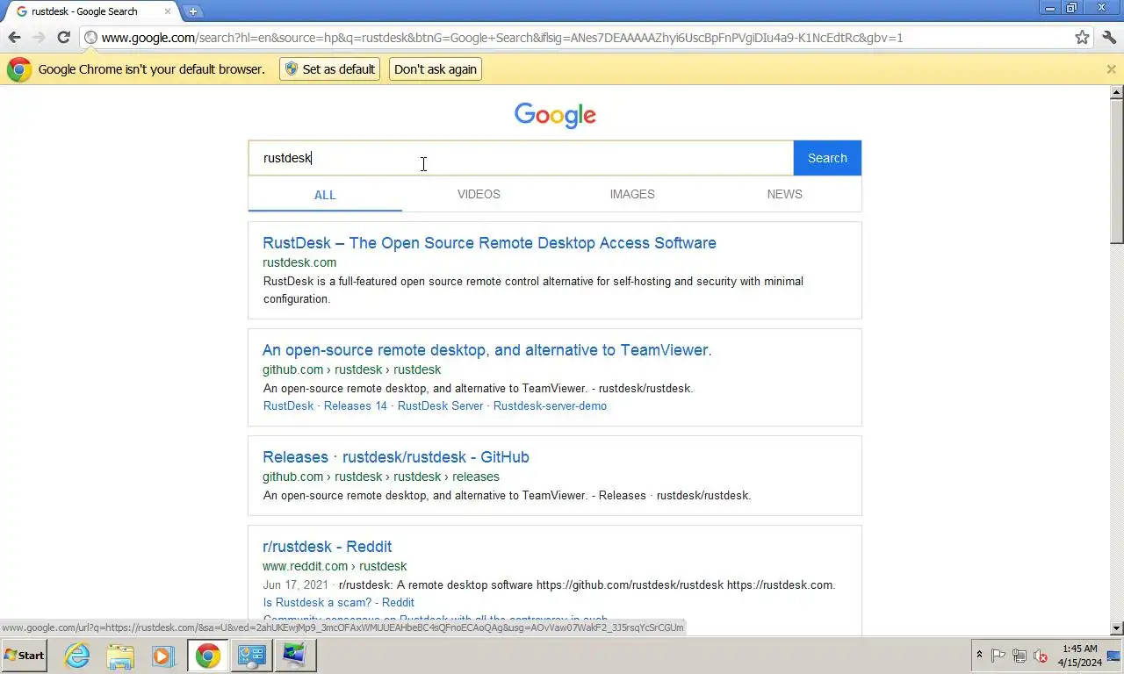Click the page scrollbar down arrow
The image size is (1124, 674).
pyautogui.click(x=1117, y=628)
